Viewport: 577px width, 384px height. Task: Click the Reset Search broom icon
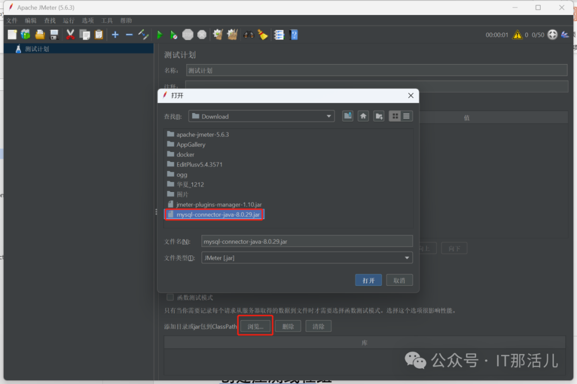263,35
